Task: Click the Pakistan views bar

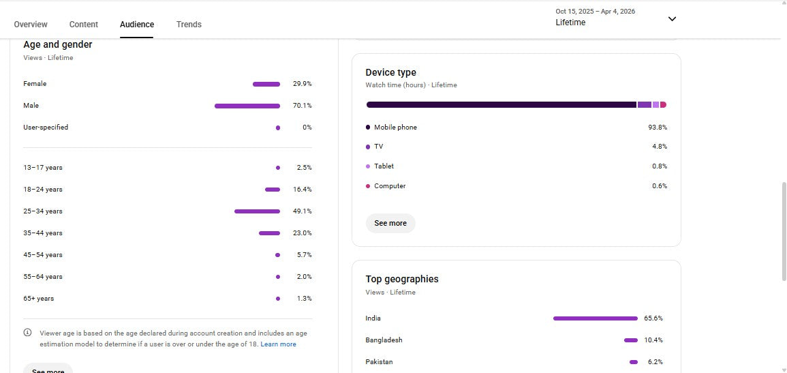Action: point(634,362)
